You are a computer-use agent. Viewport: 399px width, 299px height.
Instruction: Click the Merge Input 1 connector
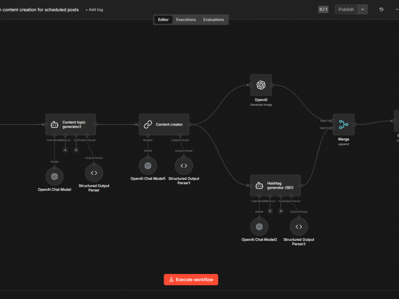(x=333, y=121)
